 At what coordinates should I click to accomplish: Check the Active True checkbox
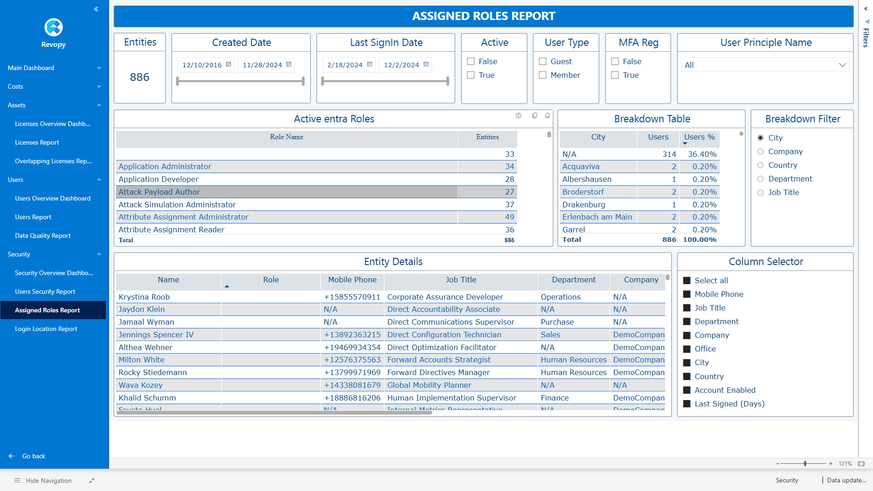pos(471,75)
